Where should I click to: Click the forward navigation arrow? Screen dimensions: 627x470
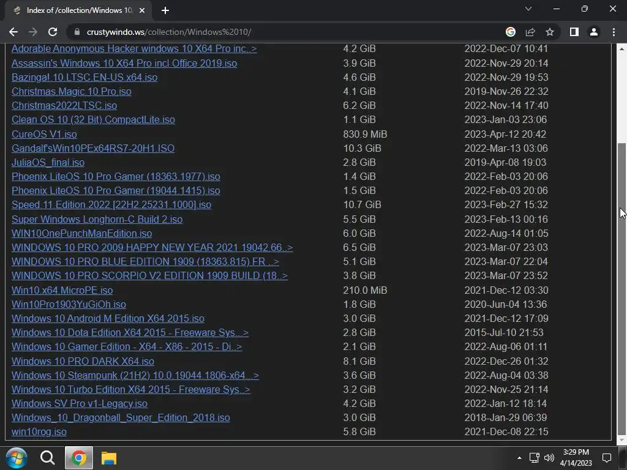33,32
